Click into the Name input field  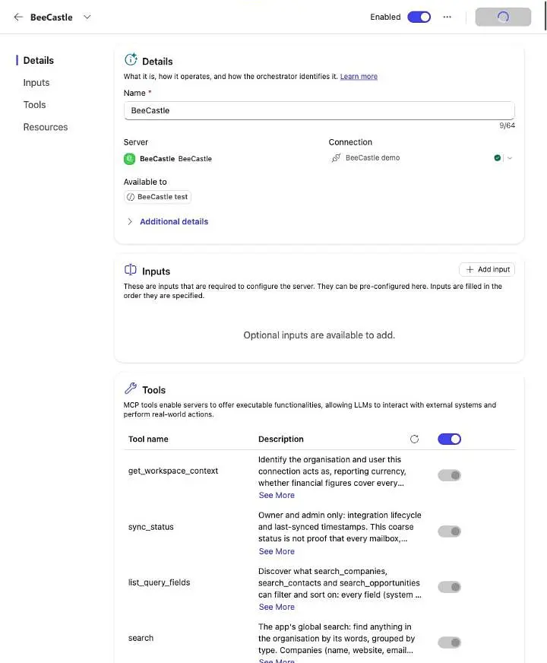click(x=319, y=110)
